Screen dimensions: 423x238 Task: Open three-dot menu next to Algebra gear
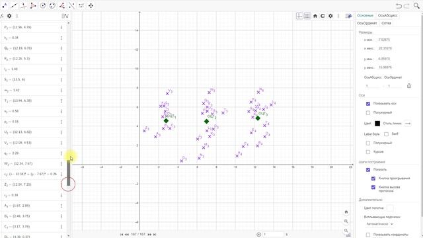tap(17, 16)
